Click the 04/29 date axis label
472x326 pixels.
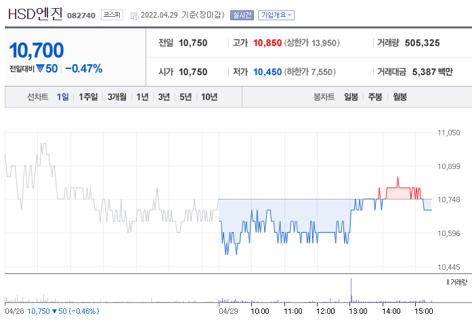(228, 311)
